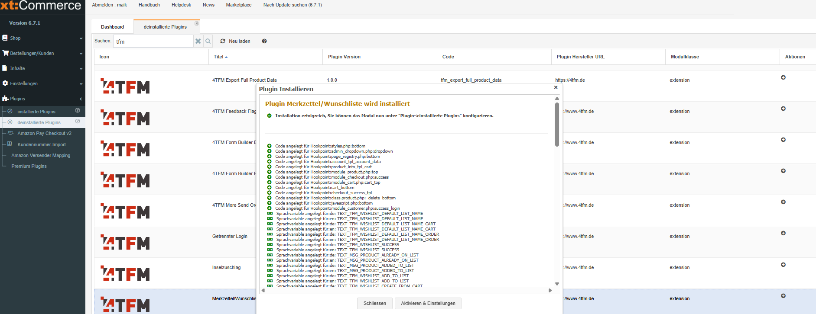Click the xt:Commerce logo
Viewport: 816px width, 314px height.
click(41, 6)
